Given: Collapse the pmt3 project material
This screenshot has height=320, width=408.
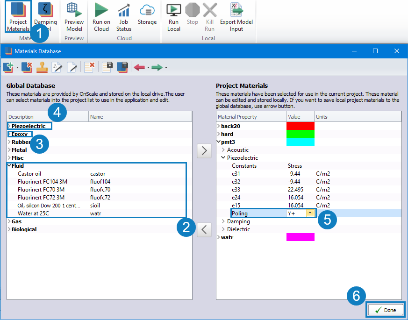Looking at the screenshot, I should 219,142.
